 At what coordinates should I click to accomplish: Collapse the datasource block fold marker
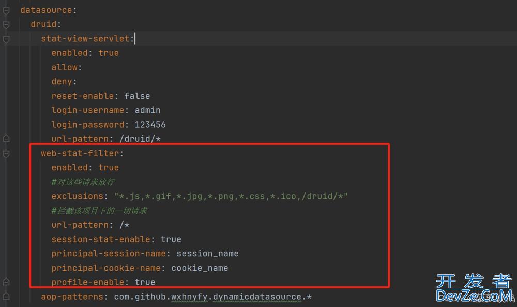coord(6,10)
